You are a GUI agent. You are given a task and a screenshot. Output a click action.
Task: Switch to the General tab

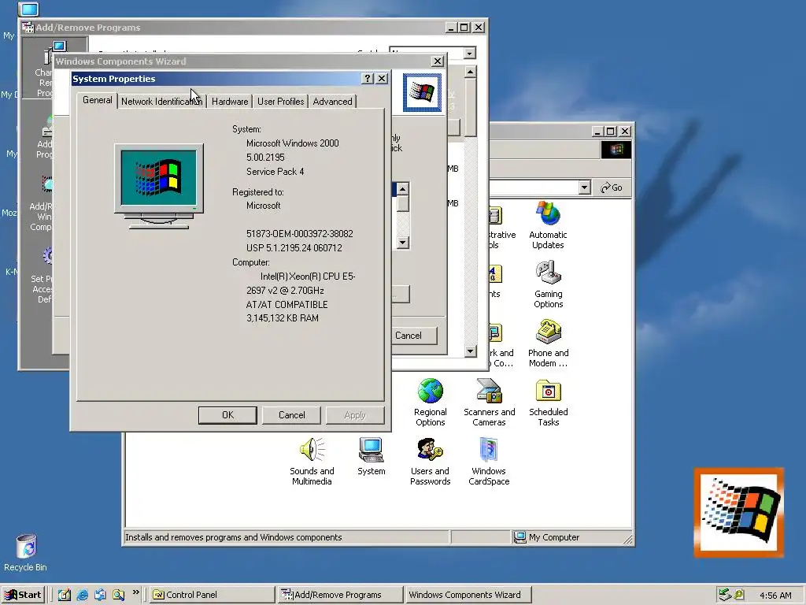(x=97, y=100)
